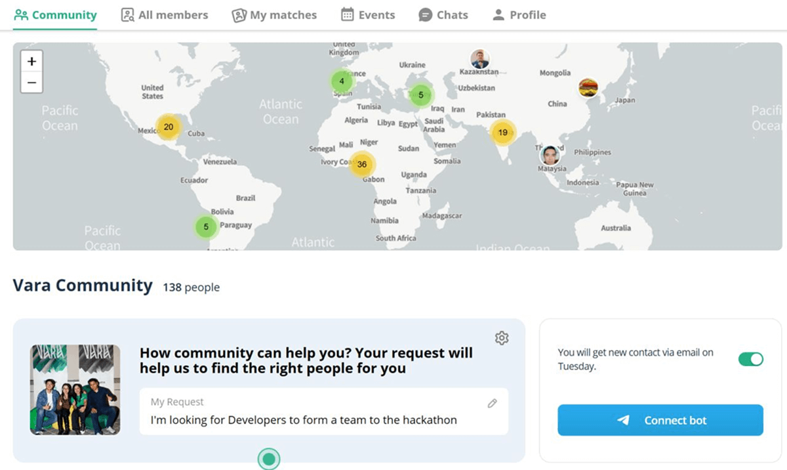Click the Mexico cluster marker showing 20

[x=169, y=127]
